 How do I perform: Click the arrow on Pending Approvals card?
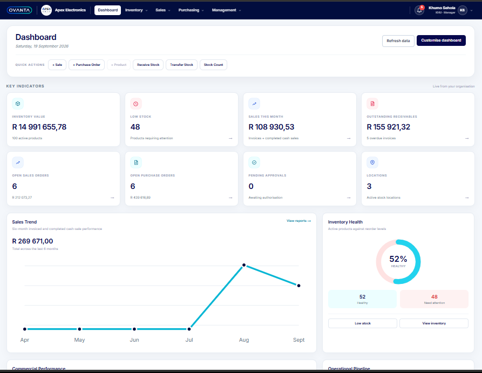click(x=349, y=198)
